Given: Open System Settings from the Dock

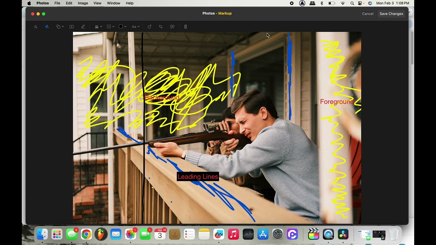Looking at the screenshot, I should coord(278,234).
